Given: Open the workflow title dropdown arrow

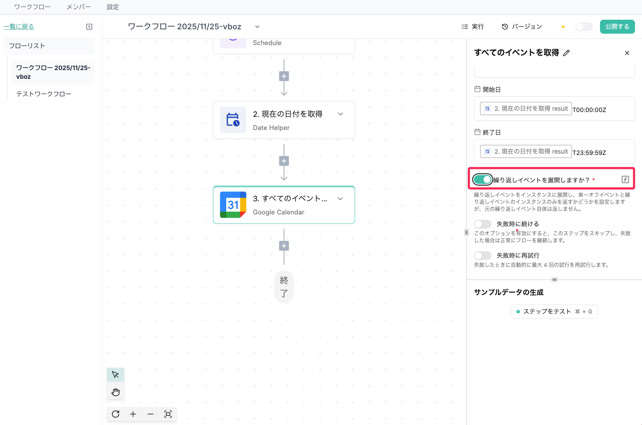Looking at the screenshot, I should (x=257, y=27).
